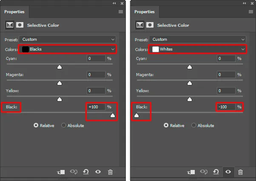The width and height of the screenshot is (256, 181).
Task: Click the Black value field showing -100
Action: [226, 107]
